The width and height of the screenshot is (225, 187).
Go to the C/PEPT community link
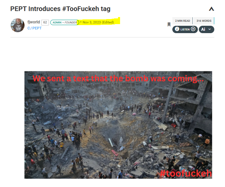click(35, 28)
